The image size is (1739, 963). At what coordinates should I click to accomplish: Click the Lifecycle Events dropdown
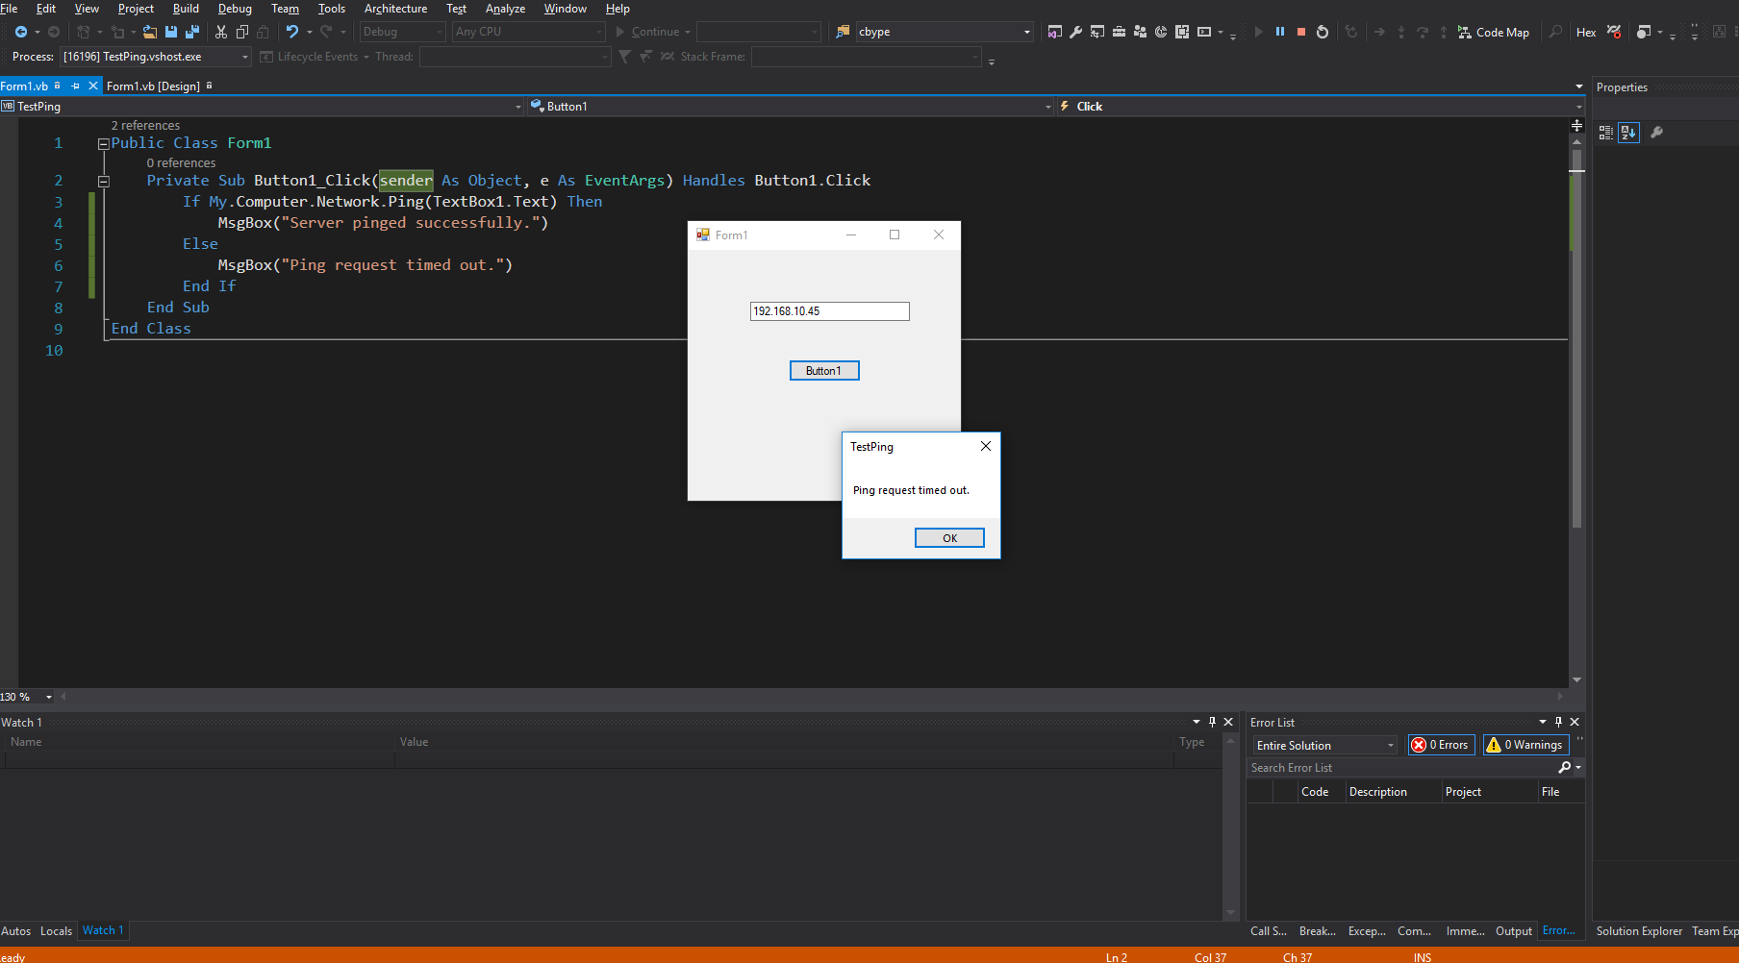click(315, 57)
